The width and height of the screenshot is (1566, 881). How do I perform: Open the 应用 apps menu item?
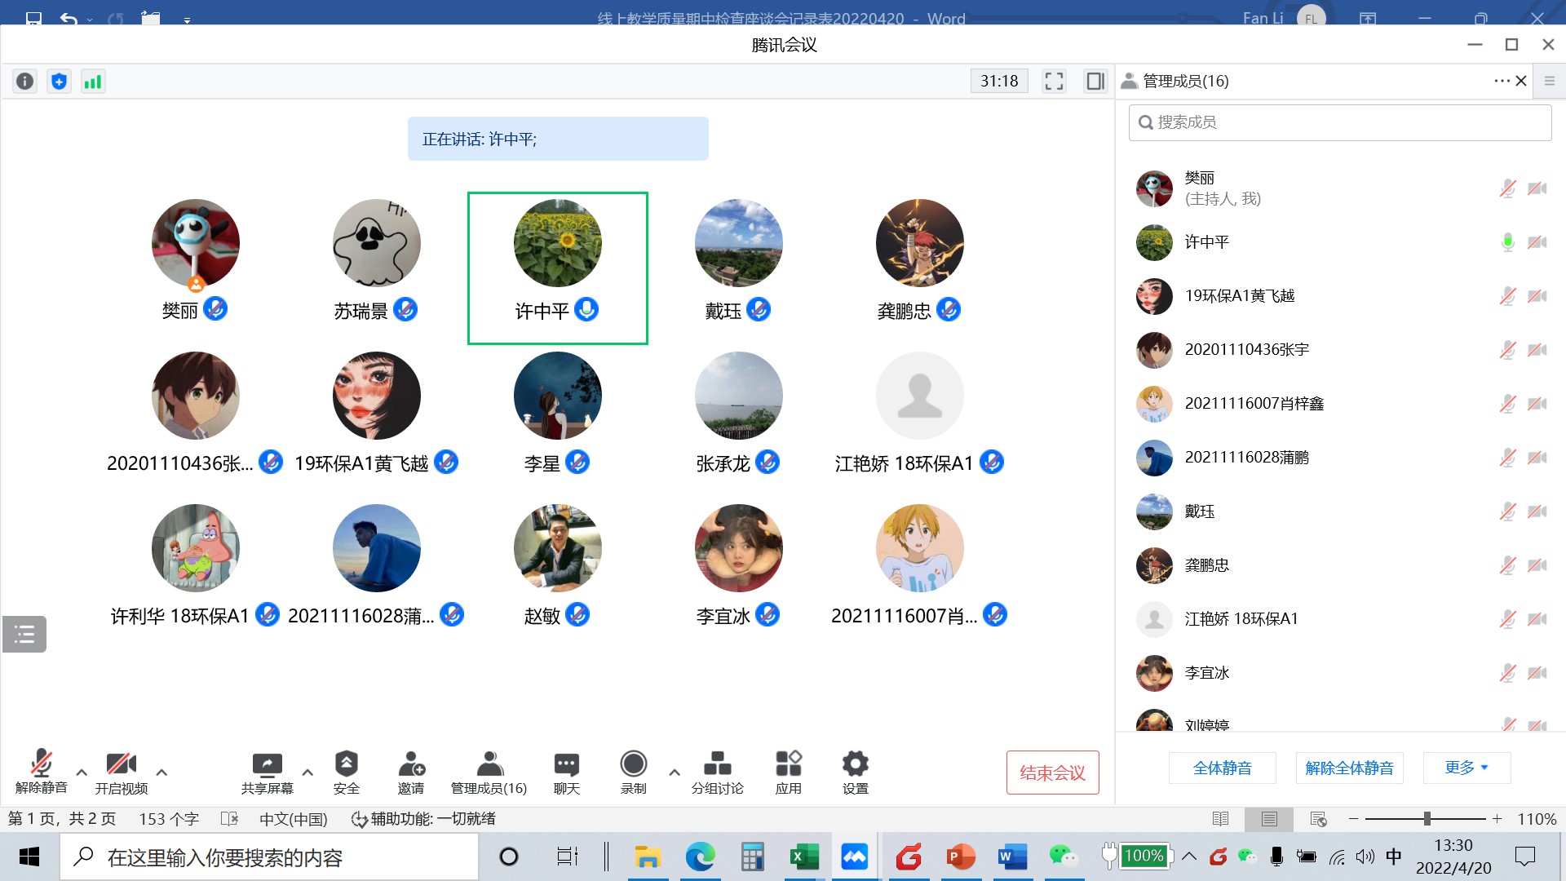[x=788, y=772]
